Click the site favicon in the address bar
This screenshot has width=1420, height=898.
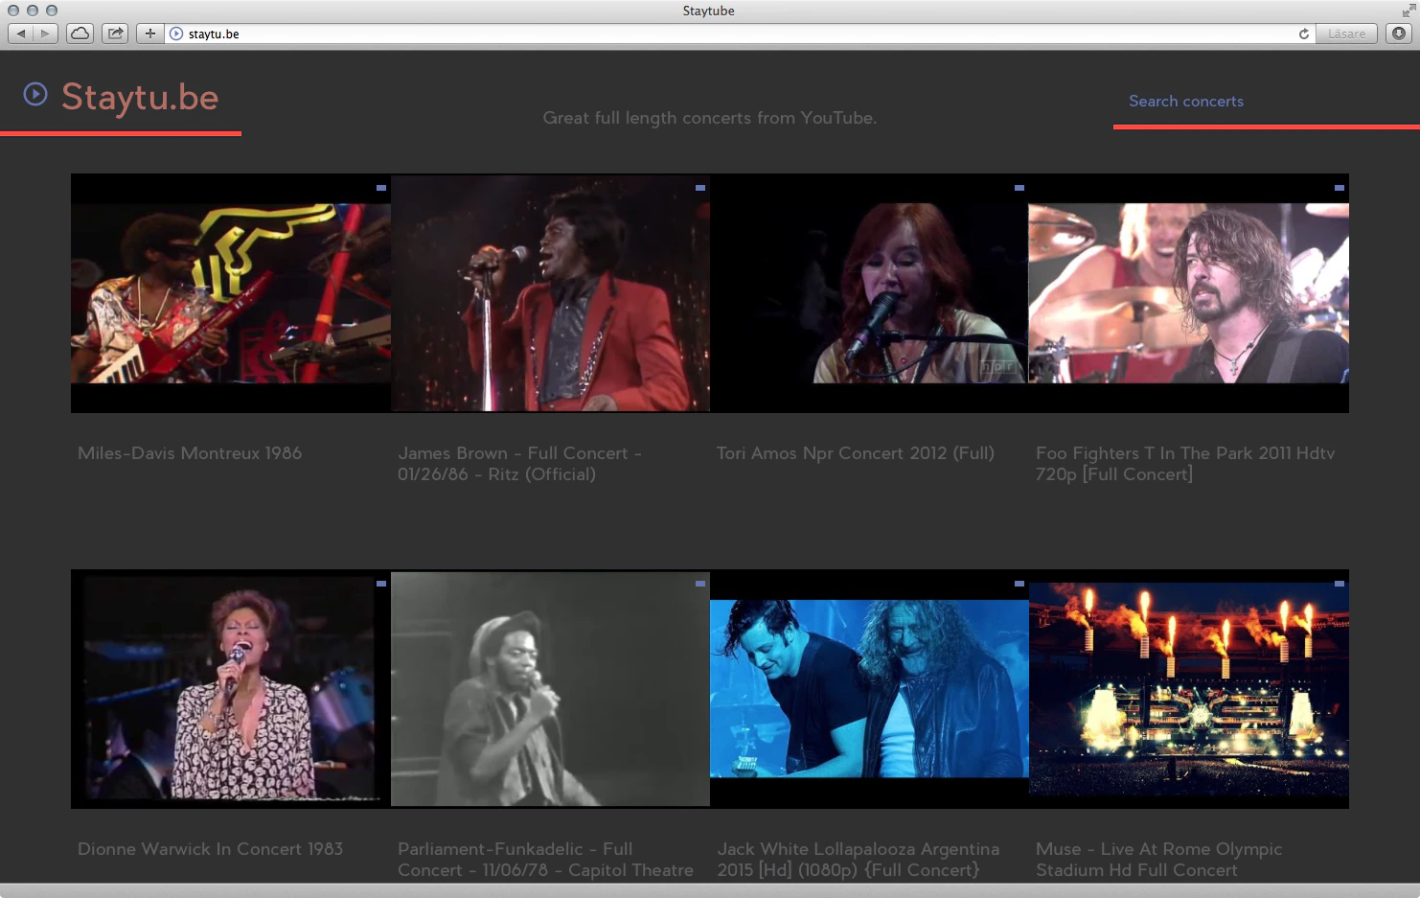pyautogui.click(x=176, y=34)
